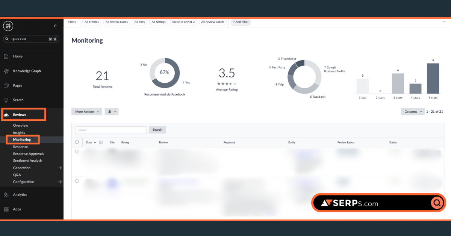Open the three-dot overflow menu in filter bar
451x236 pixels.
point(445,22)
